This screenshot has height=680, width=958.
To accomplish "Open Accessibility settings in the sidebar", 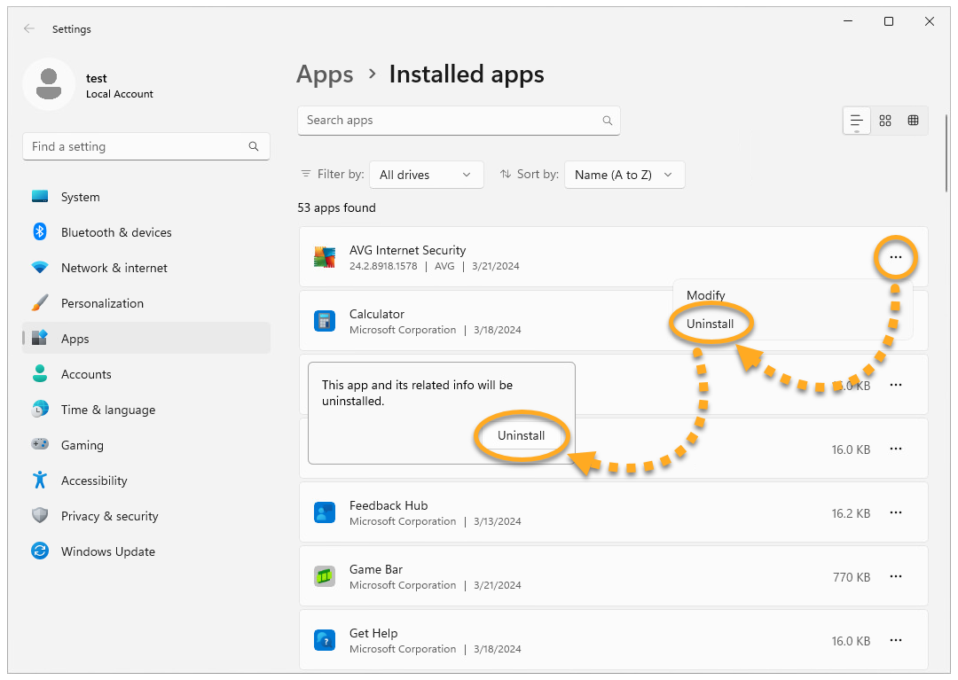I will click(94, 481).
